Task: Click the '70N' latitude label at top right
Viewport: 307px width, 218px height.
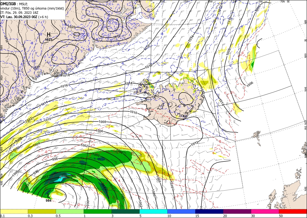Action: click(282, 1)
